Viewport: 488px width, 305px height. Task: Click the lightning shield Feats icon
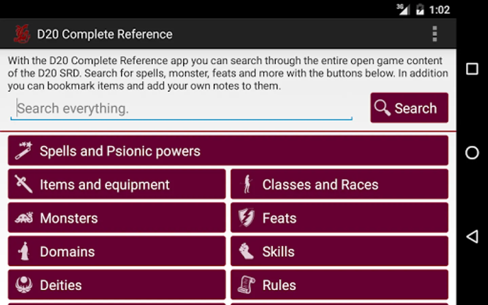246,218
